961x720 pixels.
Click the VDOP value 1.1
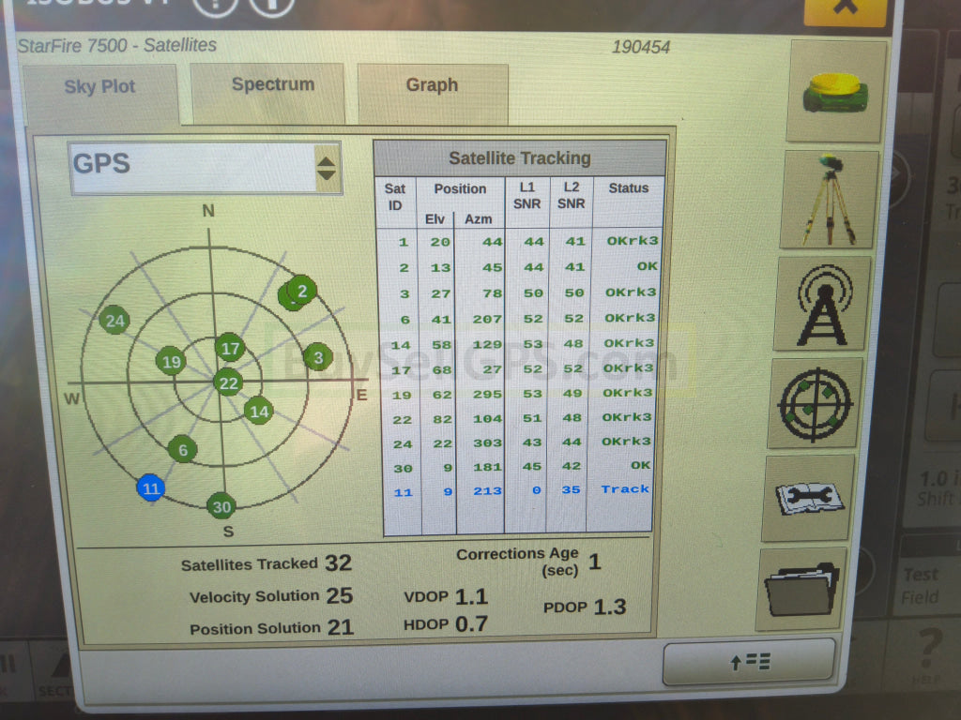(x=471, y=596)
